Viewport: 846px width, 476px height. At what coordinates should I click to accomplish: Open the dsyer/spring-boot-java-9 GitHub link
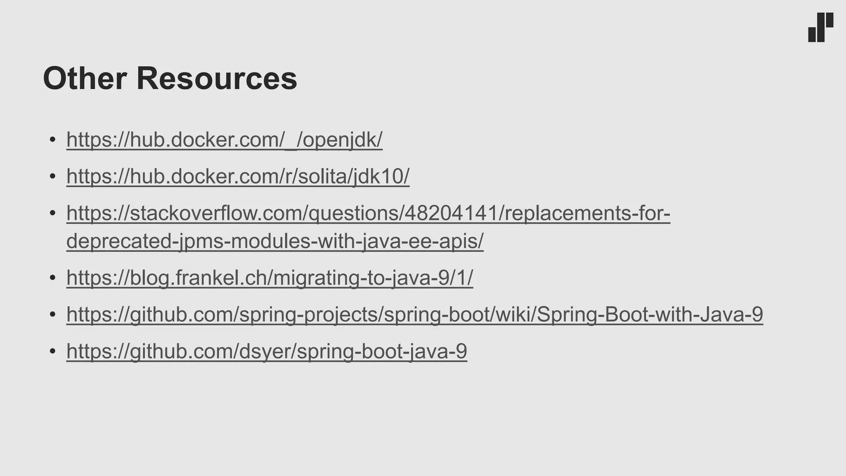coord(266,352)
